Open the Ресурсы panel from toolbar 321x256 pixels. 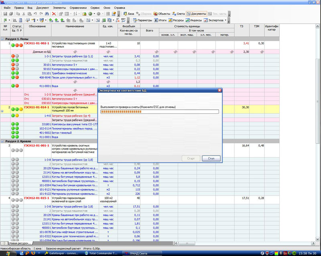tap(176, 20)
